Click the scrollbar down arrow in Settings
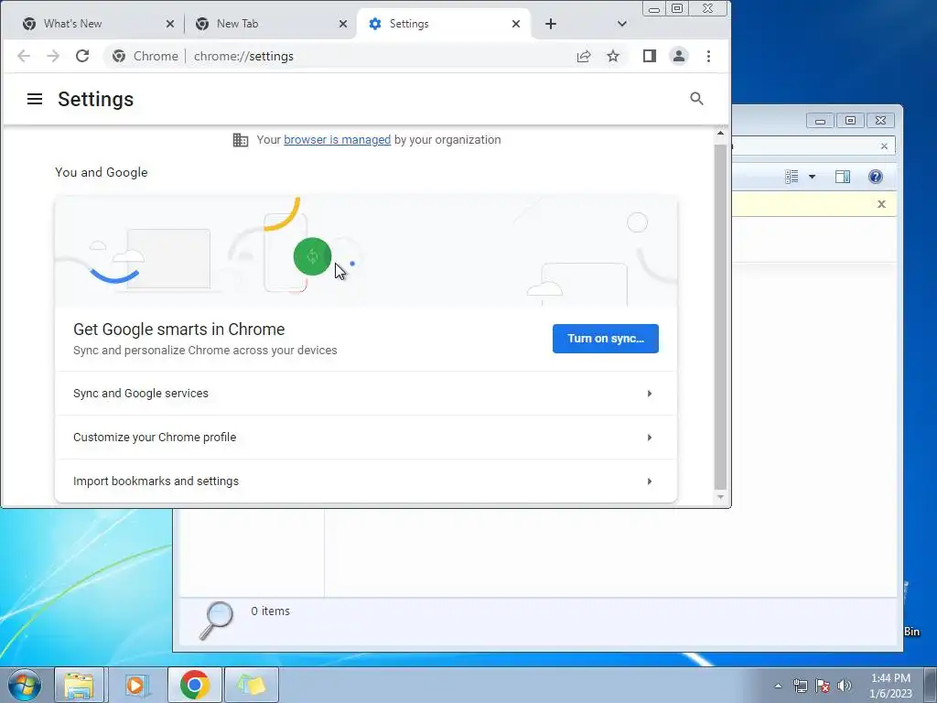This screenshot has height=703, width=937. pos(721,497)
